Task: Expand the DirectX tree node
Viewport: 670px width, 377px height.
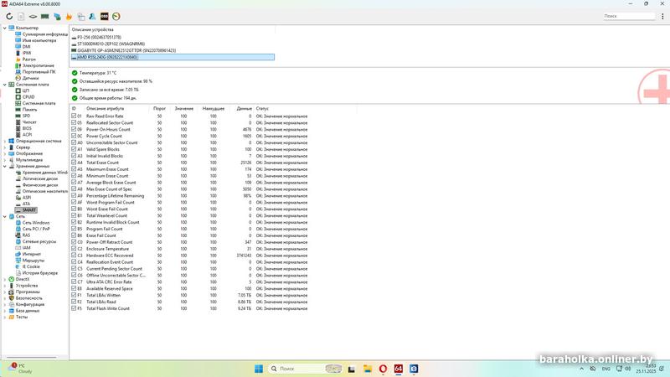Action: pyautogui.click(x=5, y=279)
